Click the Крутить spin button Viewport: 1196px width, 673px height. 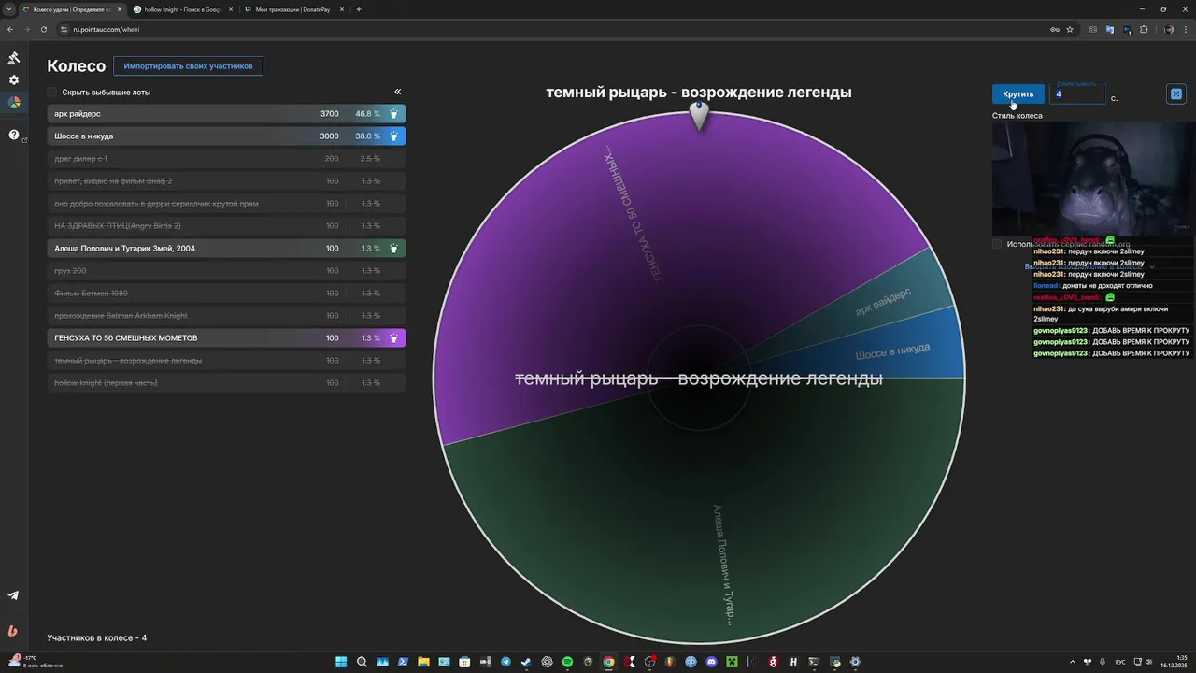point(1018,93)
